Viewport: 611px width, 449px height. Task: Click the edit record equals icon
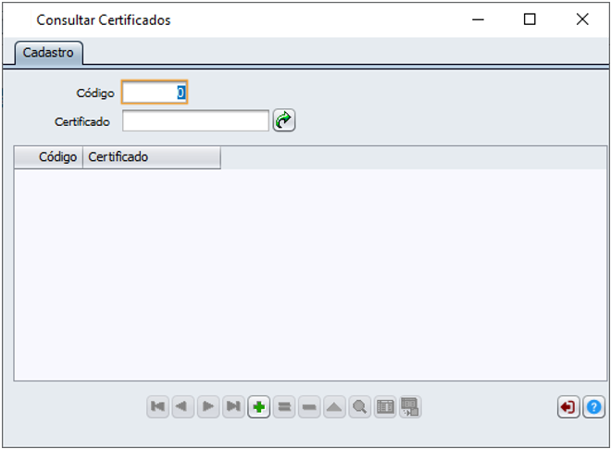(x=283, y=407)
